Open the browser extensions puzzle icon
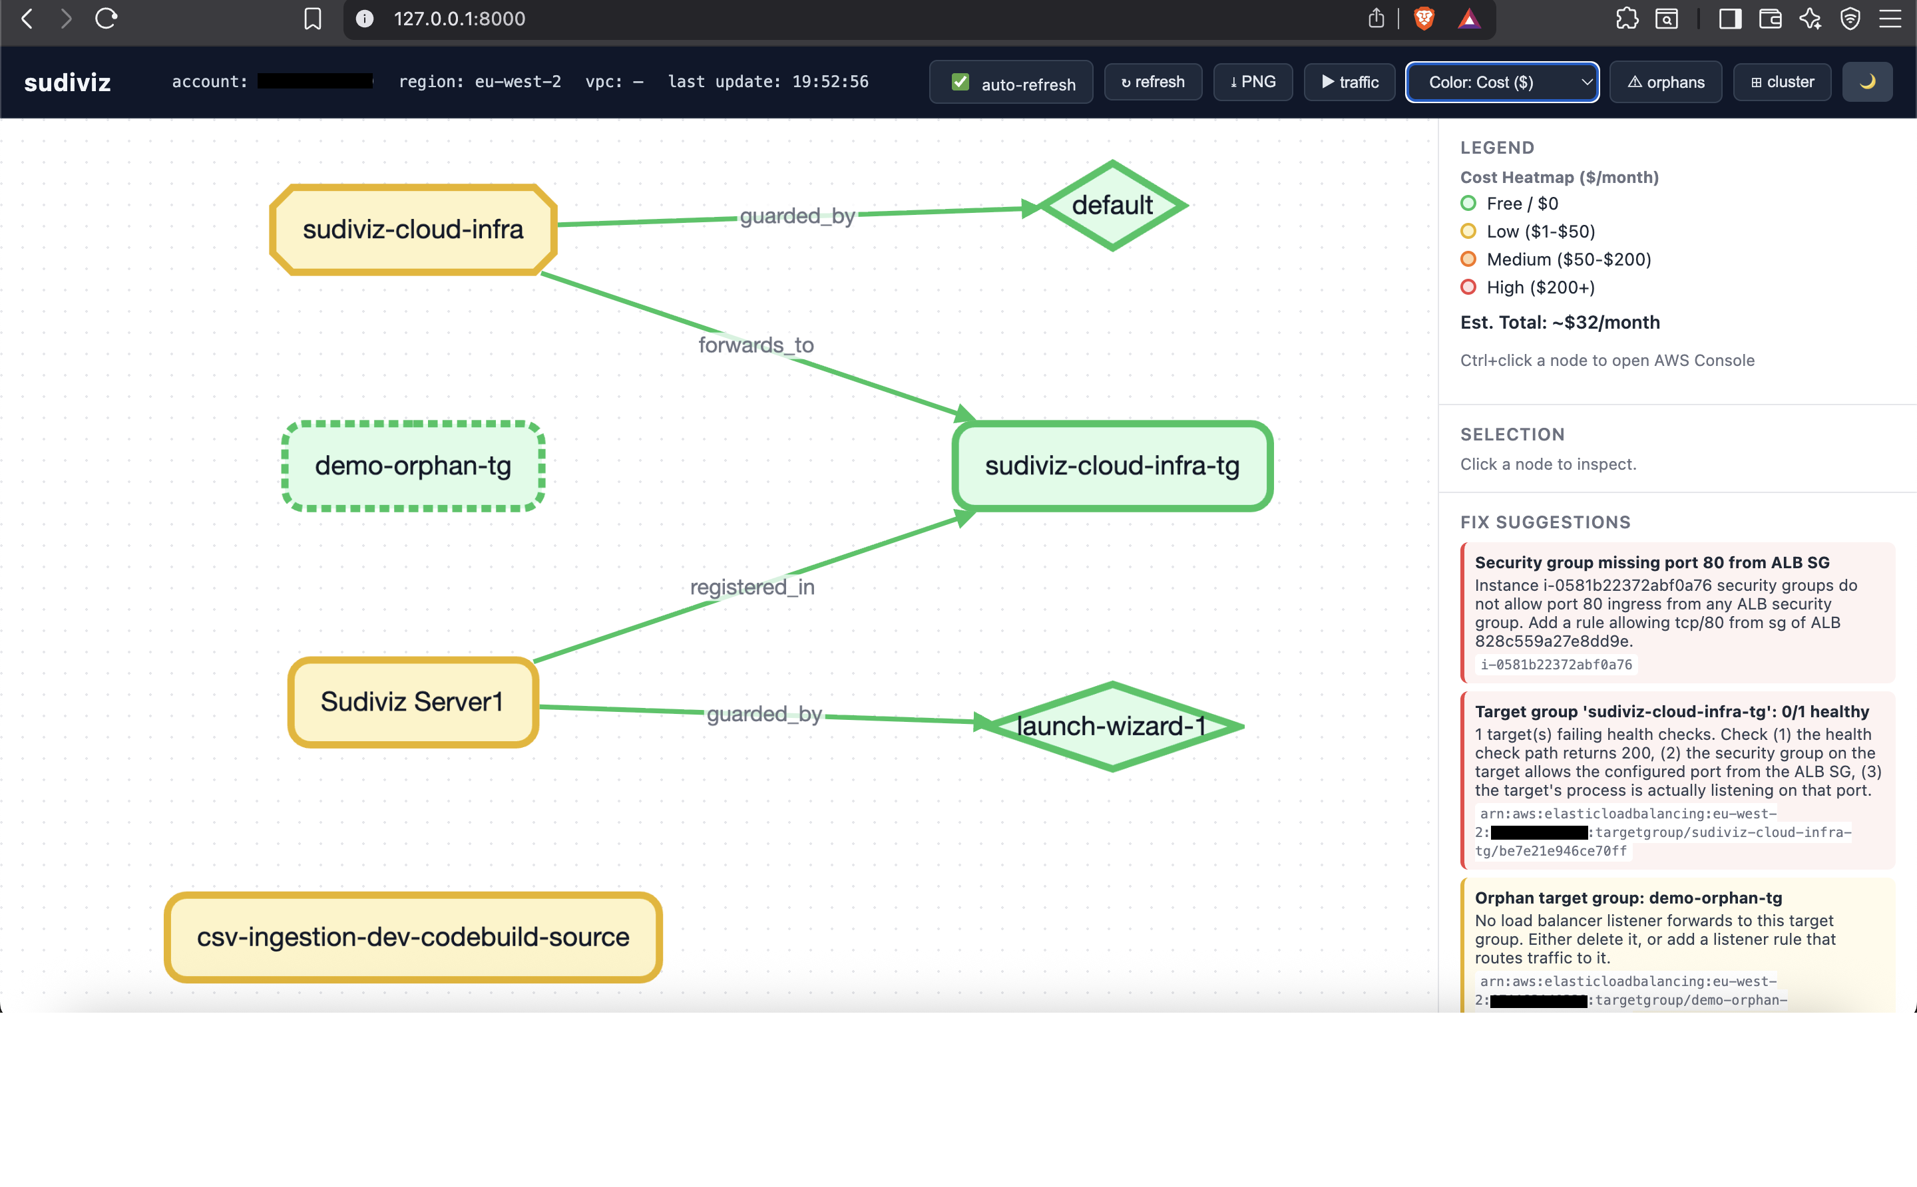 coord(1627,18)
